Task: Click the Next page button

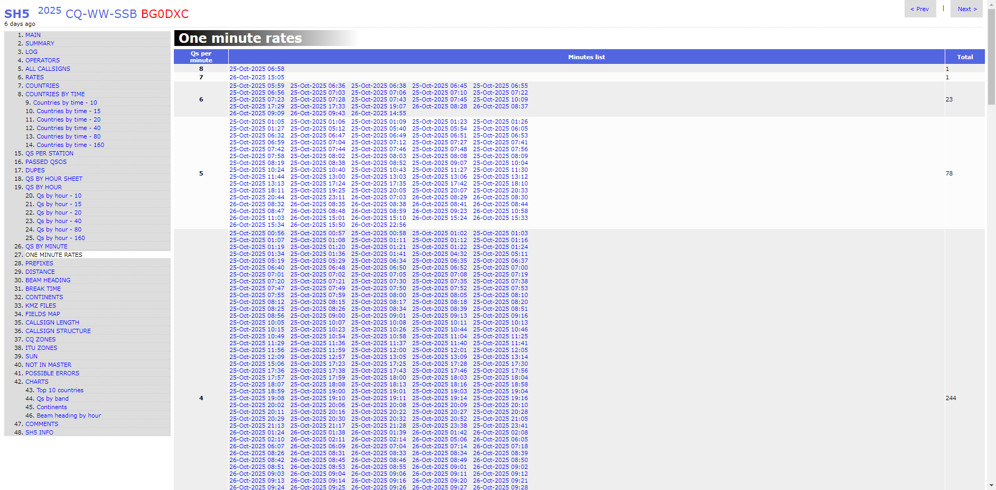Action: tap(966, 9)
